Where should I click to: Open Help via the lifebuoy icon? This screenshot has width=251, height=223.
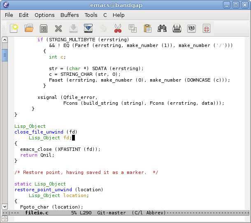click(x=206, y=28)
